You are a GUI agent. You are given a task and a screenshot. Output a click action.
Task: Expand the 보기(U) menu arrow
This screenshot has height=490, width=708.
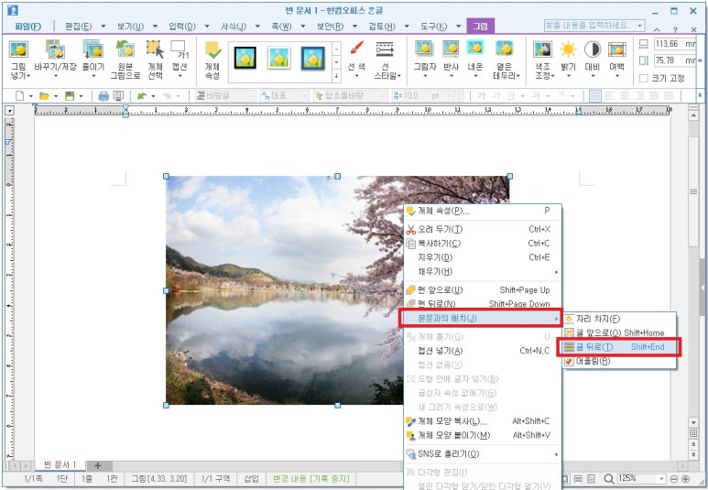tap(155, 27)
